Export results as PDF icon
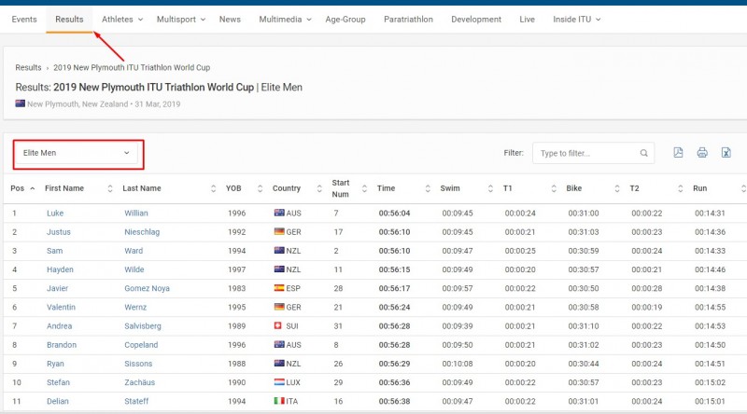Image resolution: width=747 pixels, height=414 pixels. click(x=678, y=153)
